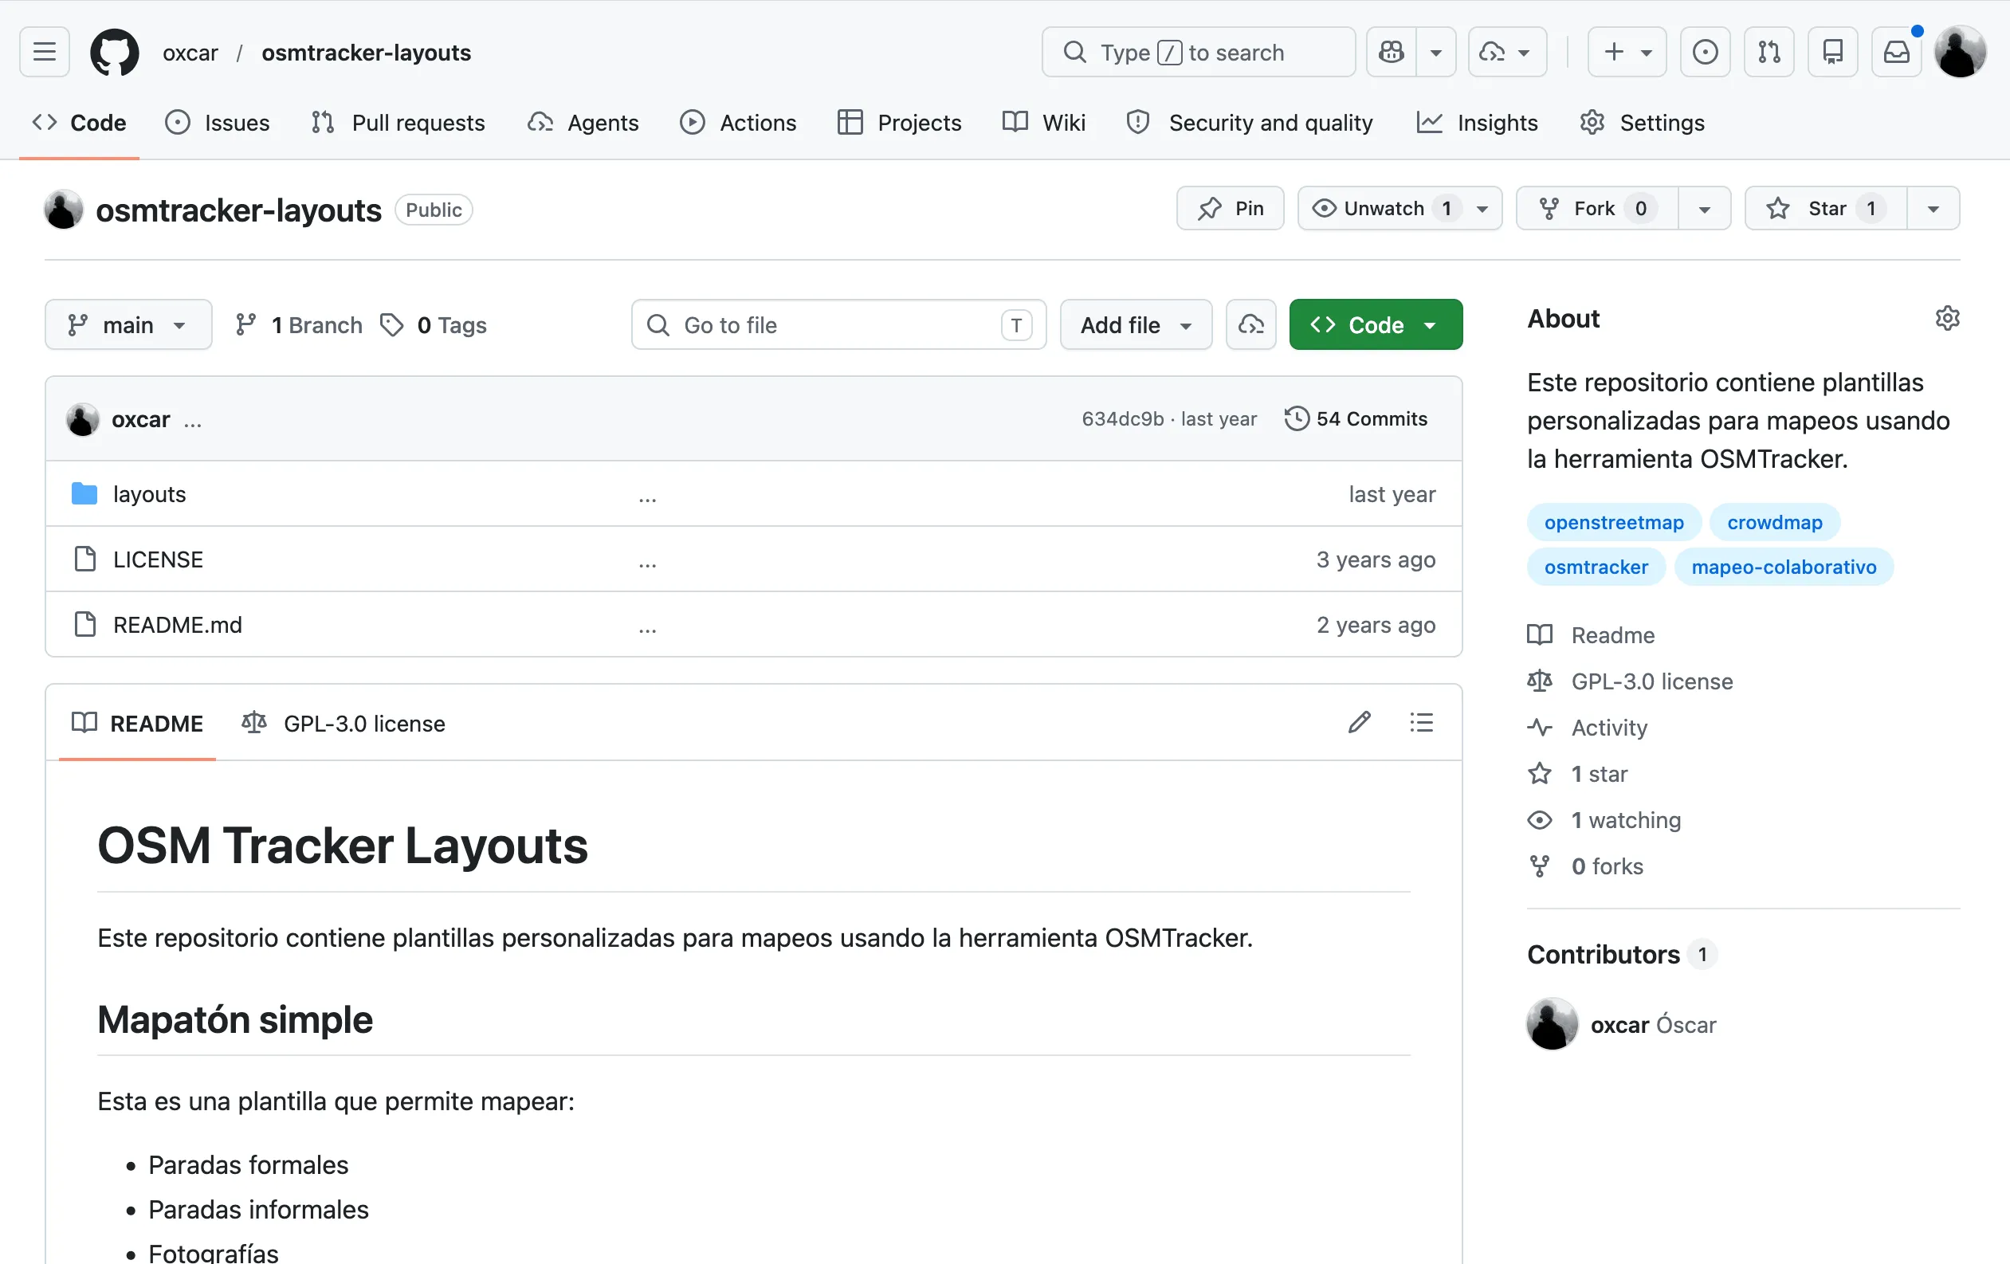2010x1264 pixels.
Task: Expand Copilot options dropdown in header
Action: pyautogui.click(x=1435, y=52)
